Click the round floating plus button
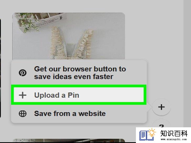 [x=161, y=107]
